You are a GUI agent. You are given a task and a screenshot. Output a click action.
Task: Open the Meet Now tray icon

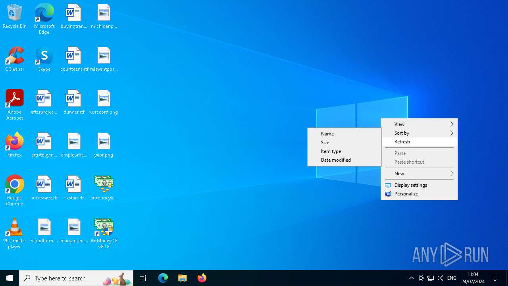coord(421,278)
